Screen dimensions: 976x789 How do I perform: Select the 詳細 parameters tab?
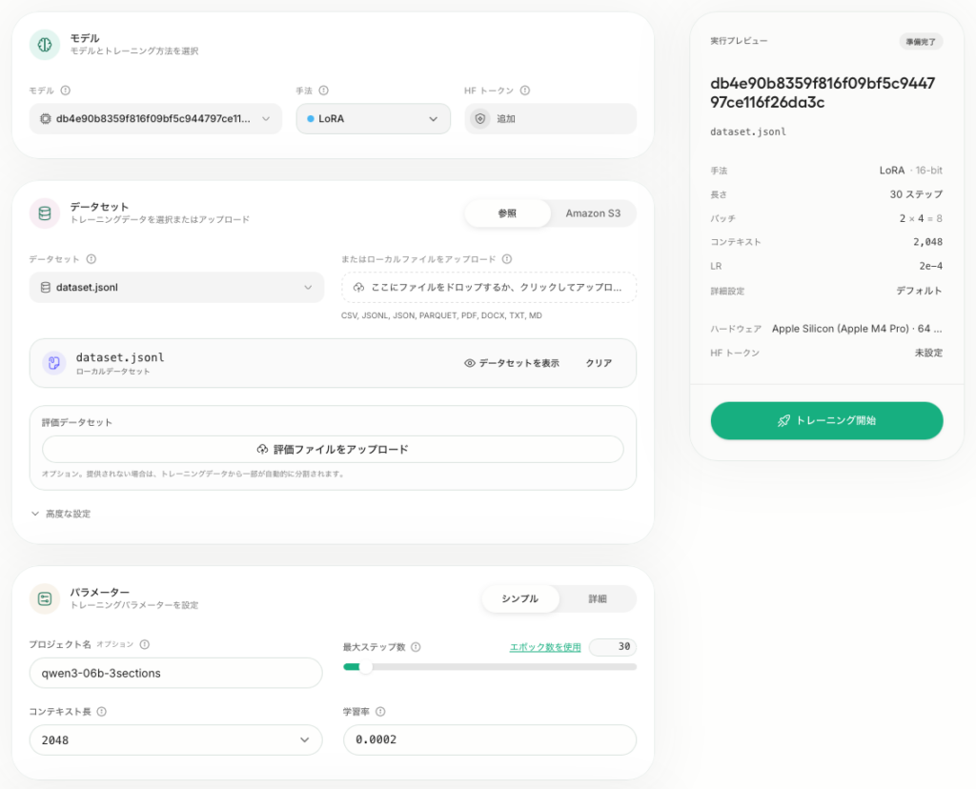click(x=598, y=598)
